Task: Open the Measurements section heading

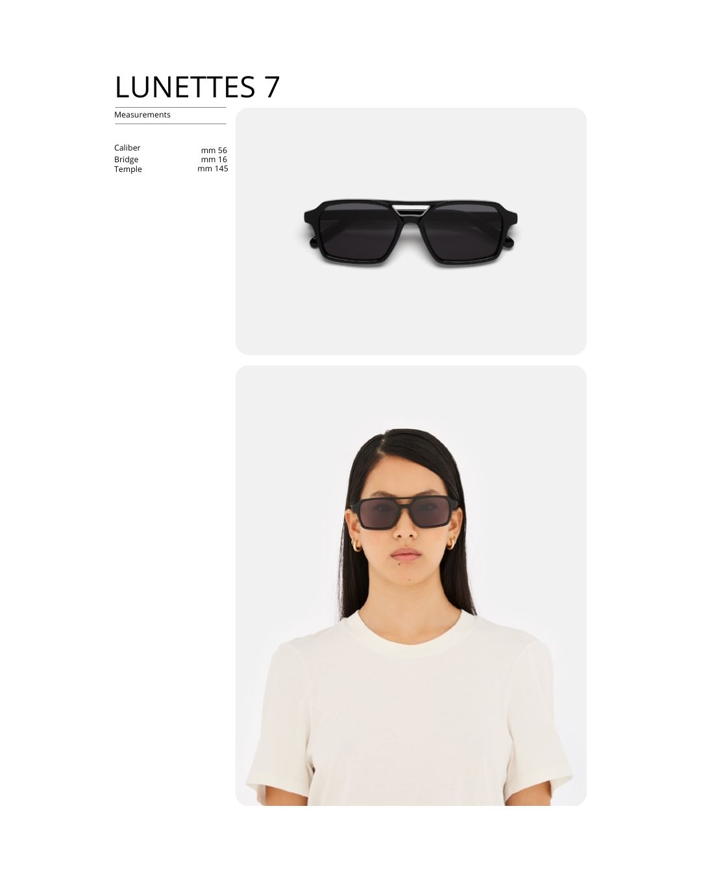Action: click(142, 115)
